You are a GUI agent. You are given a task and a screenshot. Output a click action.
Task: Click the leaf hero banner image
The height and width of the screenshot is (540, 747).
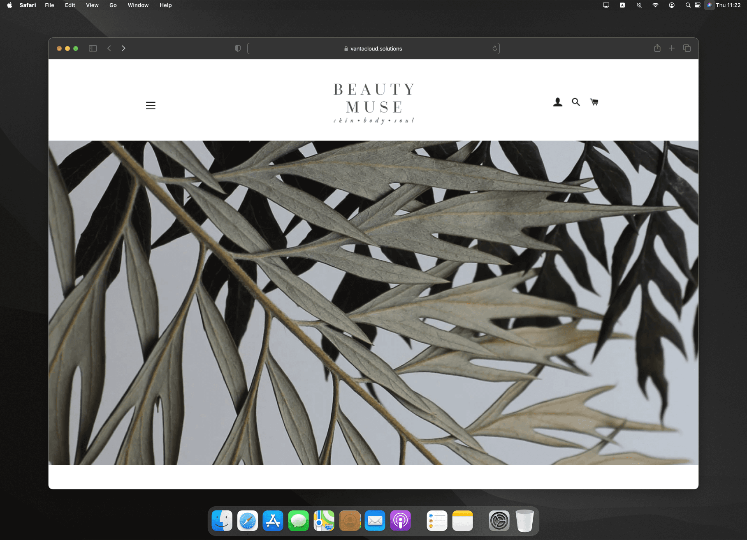point(373,302)
